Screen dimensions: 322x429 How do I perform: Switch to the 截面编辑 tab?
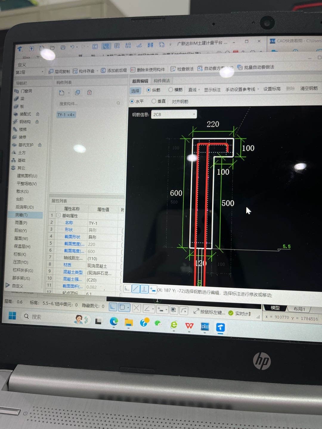[140, 81]
